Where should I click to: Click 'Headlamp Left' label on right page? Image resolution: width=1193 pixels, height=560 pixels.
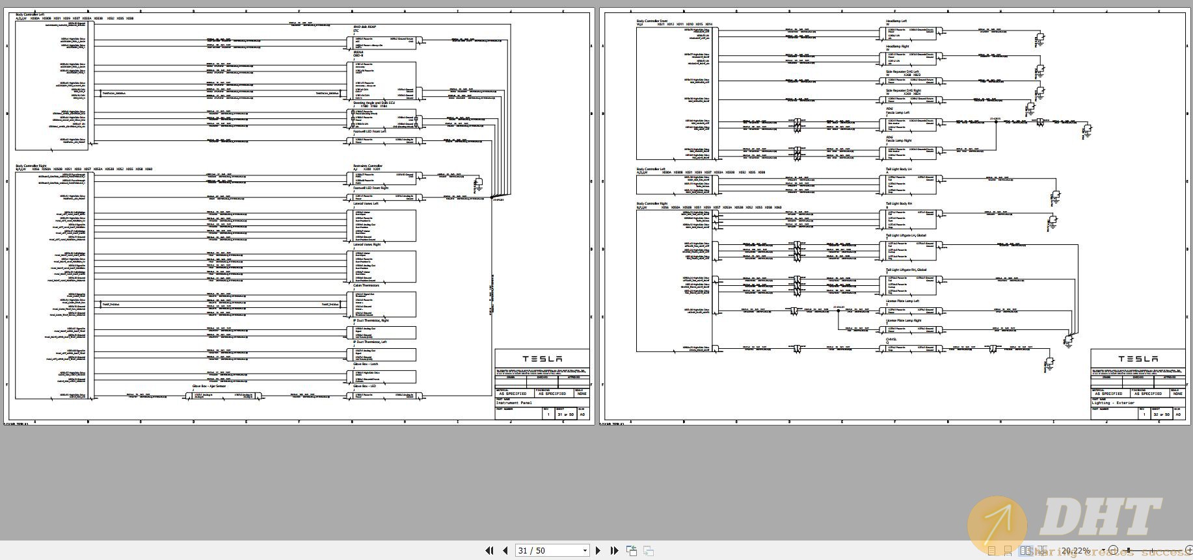pyautogui.click(x=896, y=21)
